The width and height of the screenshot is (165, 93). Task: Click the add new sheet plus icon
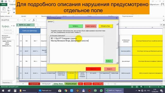tap(108, 84)
